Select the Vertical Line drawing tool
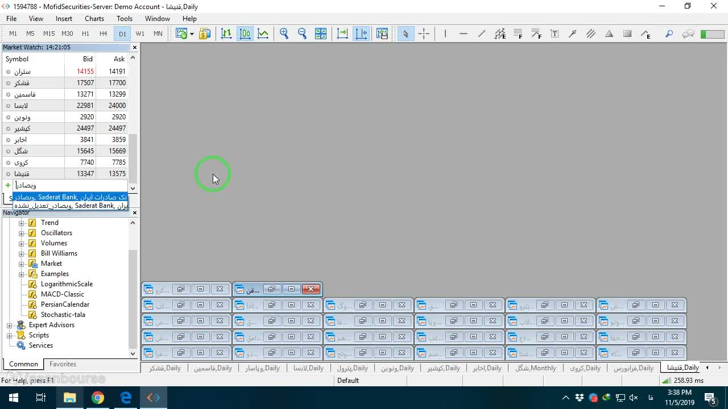Screen dimensions: 728x409 tap(445, 34)
